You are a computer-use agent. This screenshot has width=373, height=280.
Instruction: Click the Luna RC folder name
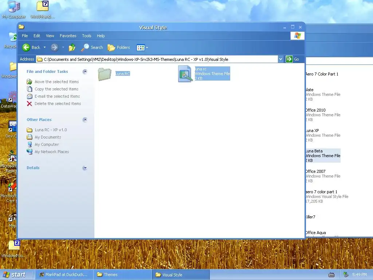(x=122, y=74)
